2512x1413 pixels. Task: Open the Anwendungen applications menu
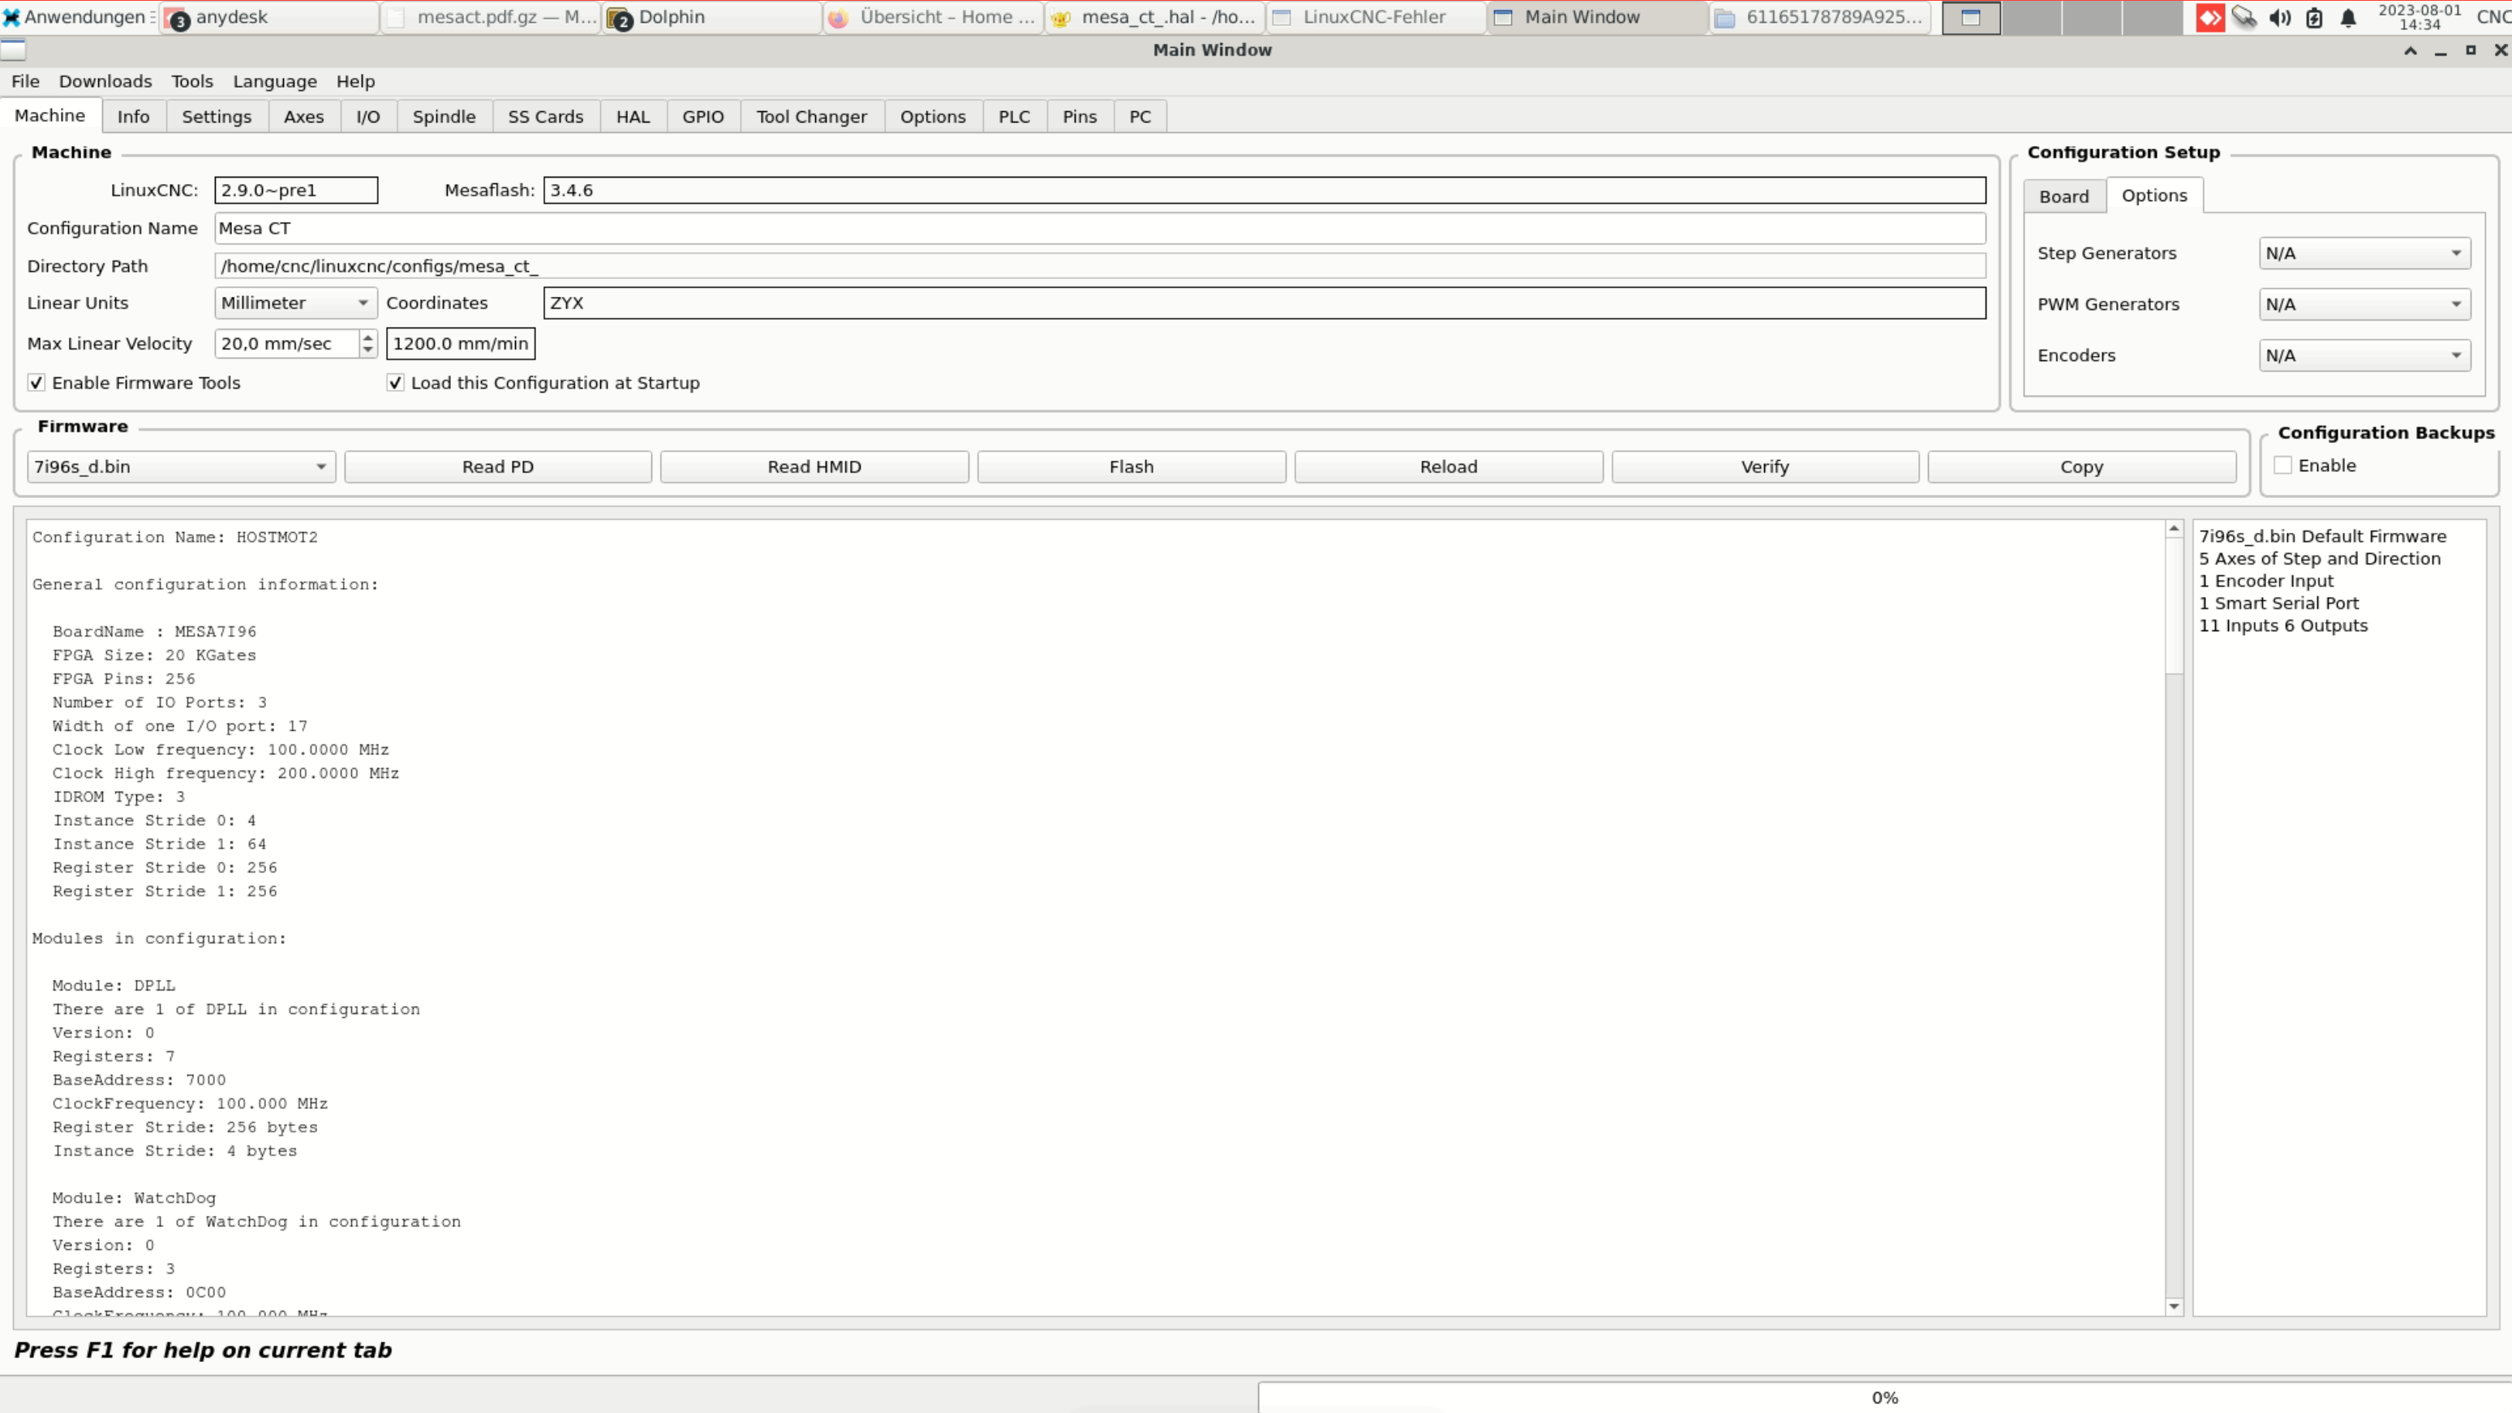pyautogui.click(x=78, y=18)
